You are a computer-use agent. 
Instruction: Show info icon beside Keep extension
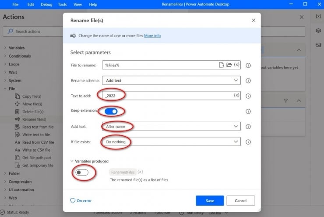pyautogui.click(x=248, y=111)
